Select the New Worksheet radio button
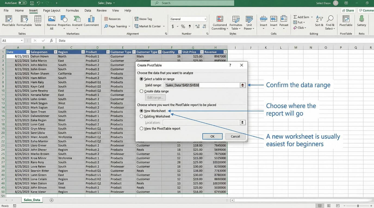 (x=141, y=110)
